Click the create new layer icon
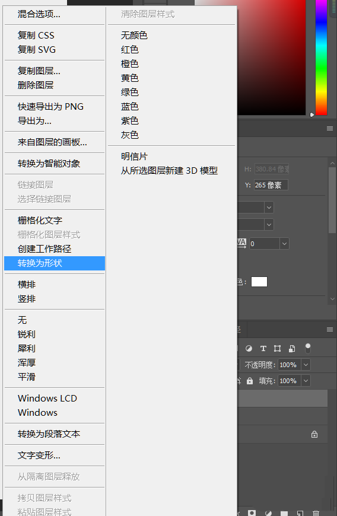 point(300,513)
